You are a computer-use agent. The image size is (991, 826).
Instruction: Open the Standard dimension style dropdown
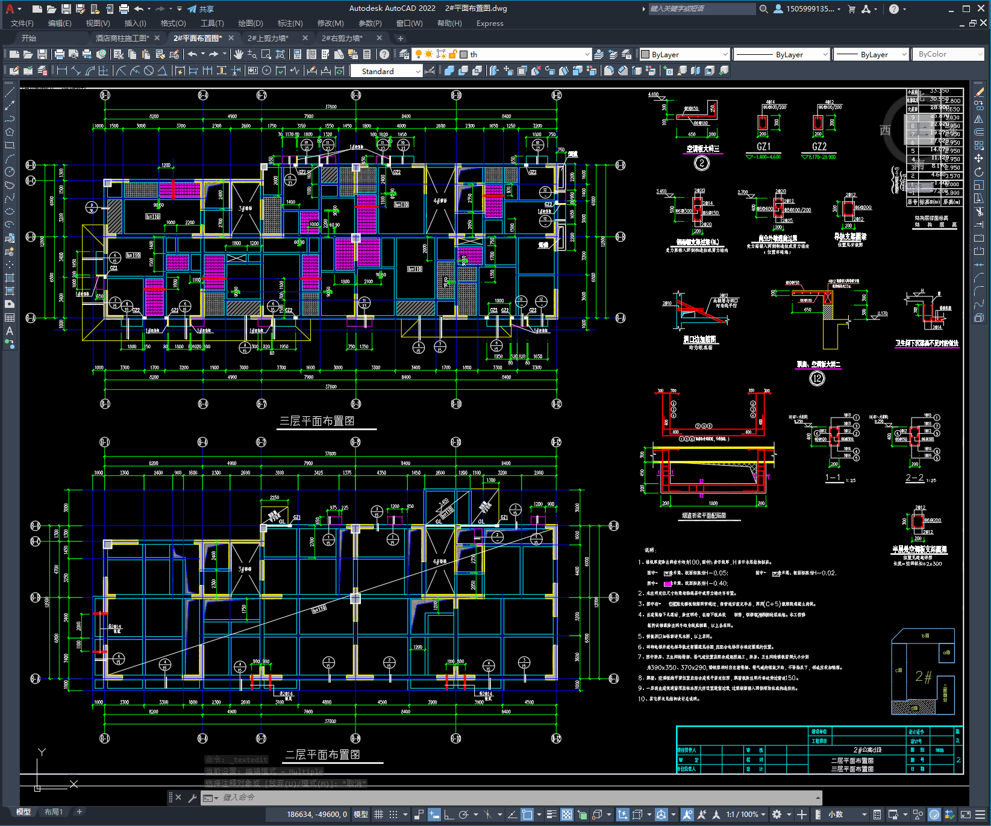pos(386,71)
